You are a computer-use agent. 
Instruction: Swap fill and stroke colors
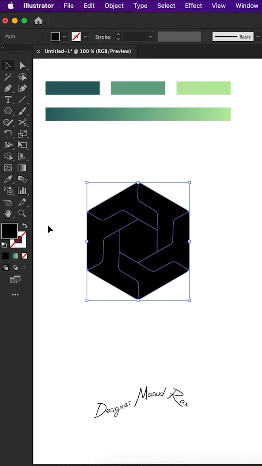[25, 226]
